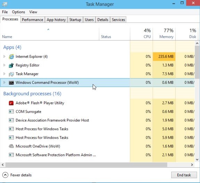Viewport: 200px width, 183px height.
Task: Click the 2.7 MB memory value
Action: tap(168, 103)
